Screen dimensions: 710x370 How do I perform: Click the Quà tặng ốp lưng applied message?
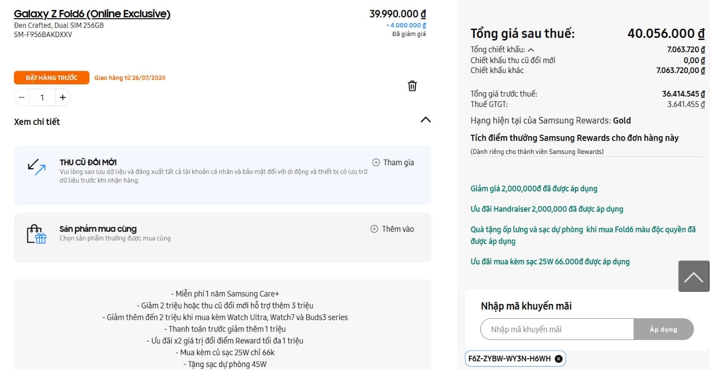coord(583,235)
